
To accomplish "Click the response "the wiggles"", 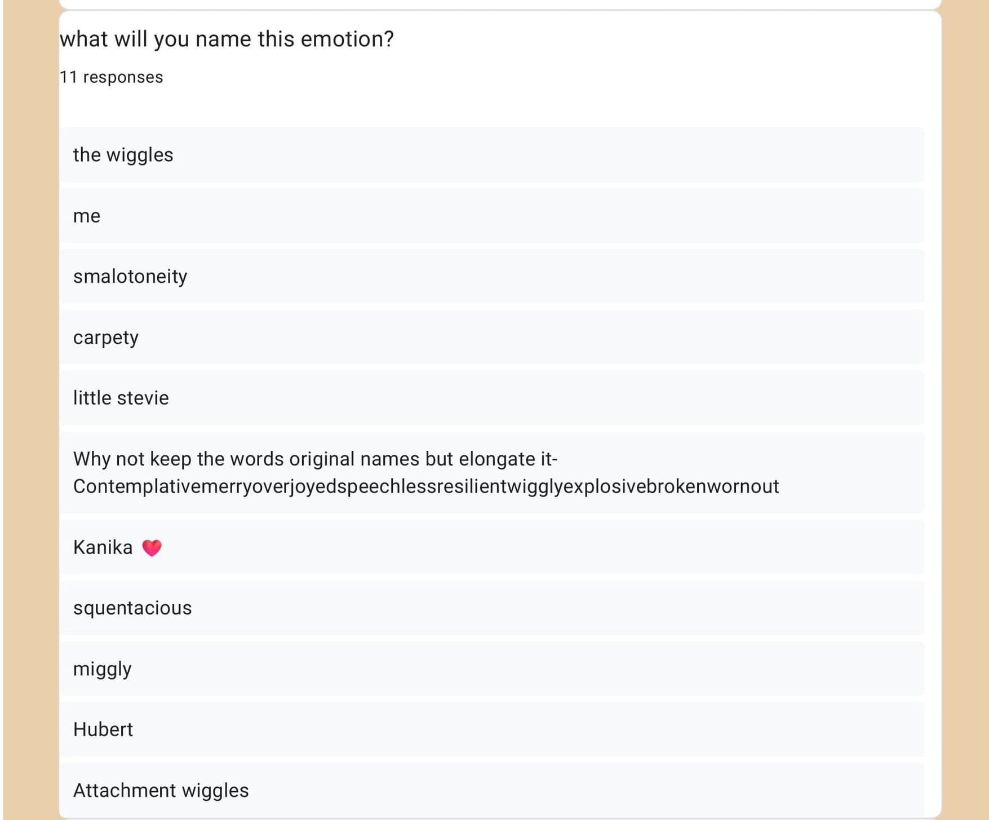I will (x=123, y=155).
